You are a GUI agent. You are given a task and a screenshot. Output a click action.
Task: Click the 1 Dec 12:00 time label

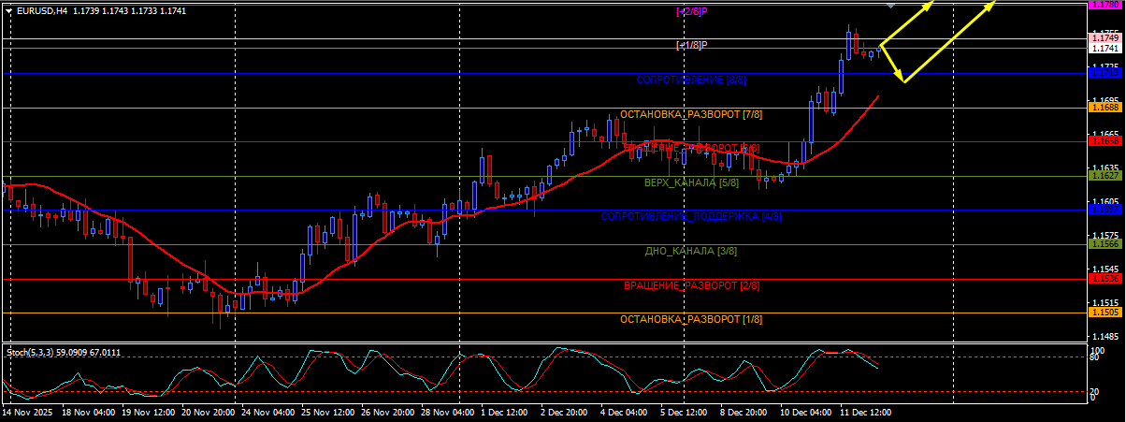(506, 412)
